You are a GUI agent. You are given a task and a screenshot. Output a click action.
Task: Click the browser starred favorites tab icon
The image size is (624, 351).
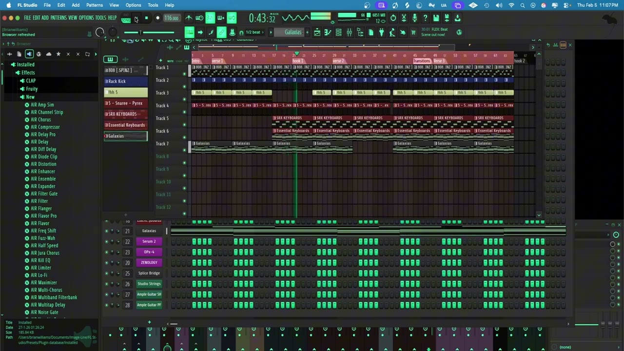point(58,54)
